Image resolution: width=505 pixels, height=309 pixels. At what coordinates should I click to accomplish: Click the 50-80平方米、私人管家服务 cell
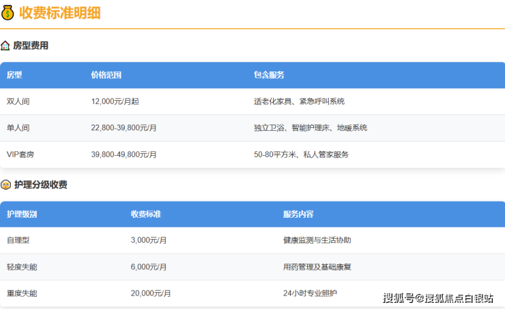coord(301,154)
